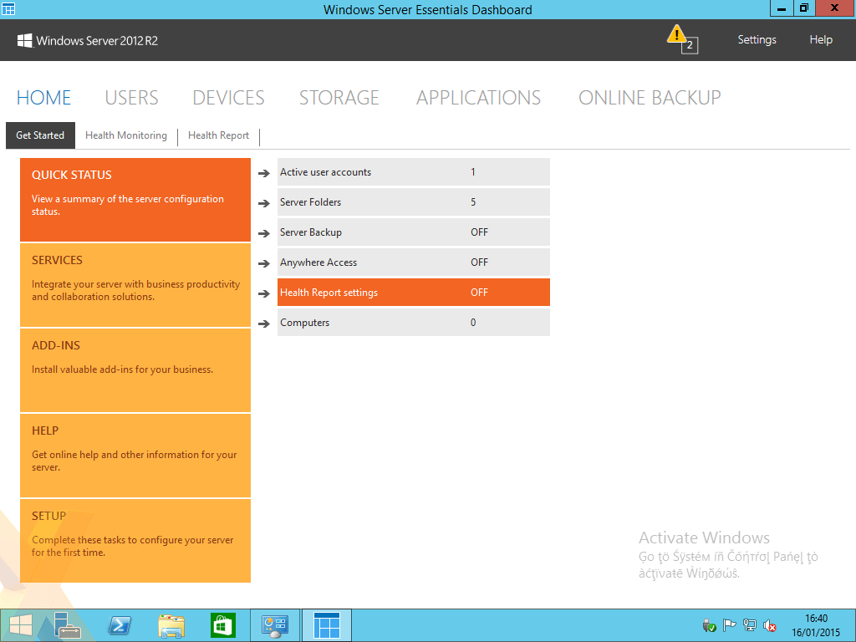Launch Windows PowerShell from the taskbar
This screenshot has height=642, width=856.
pyautogui.click(x=120, y=624)
